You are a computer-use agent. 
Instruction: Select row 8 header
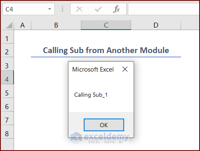click(7, 132)
